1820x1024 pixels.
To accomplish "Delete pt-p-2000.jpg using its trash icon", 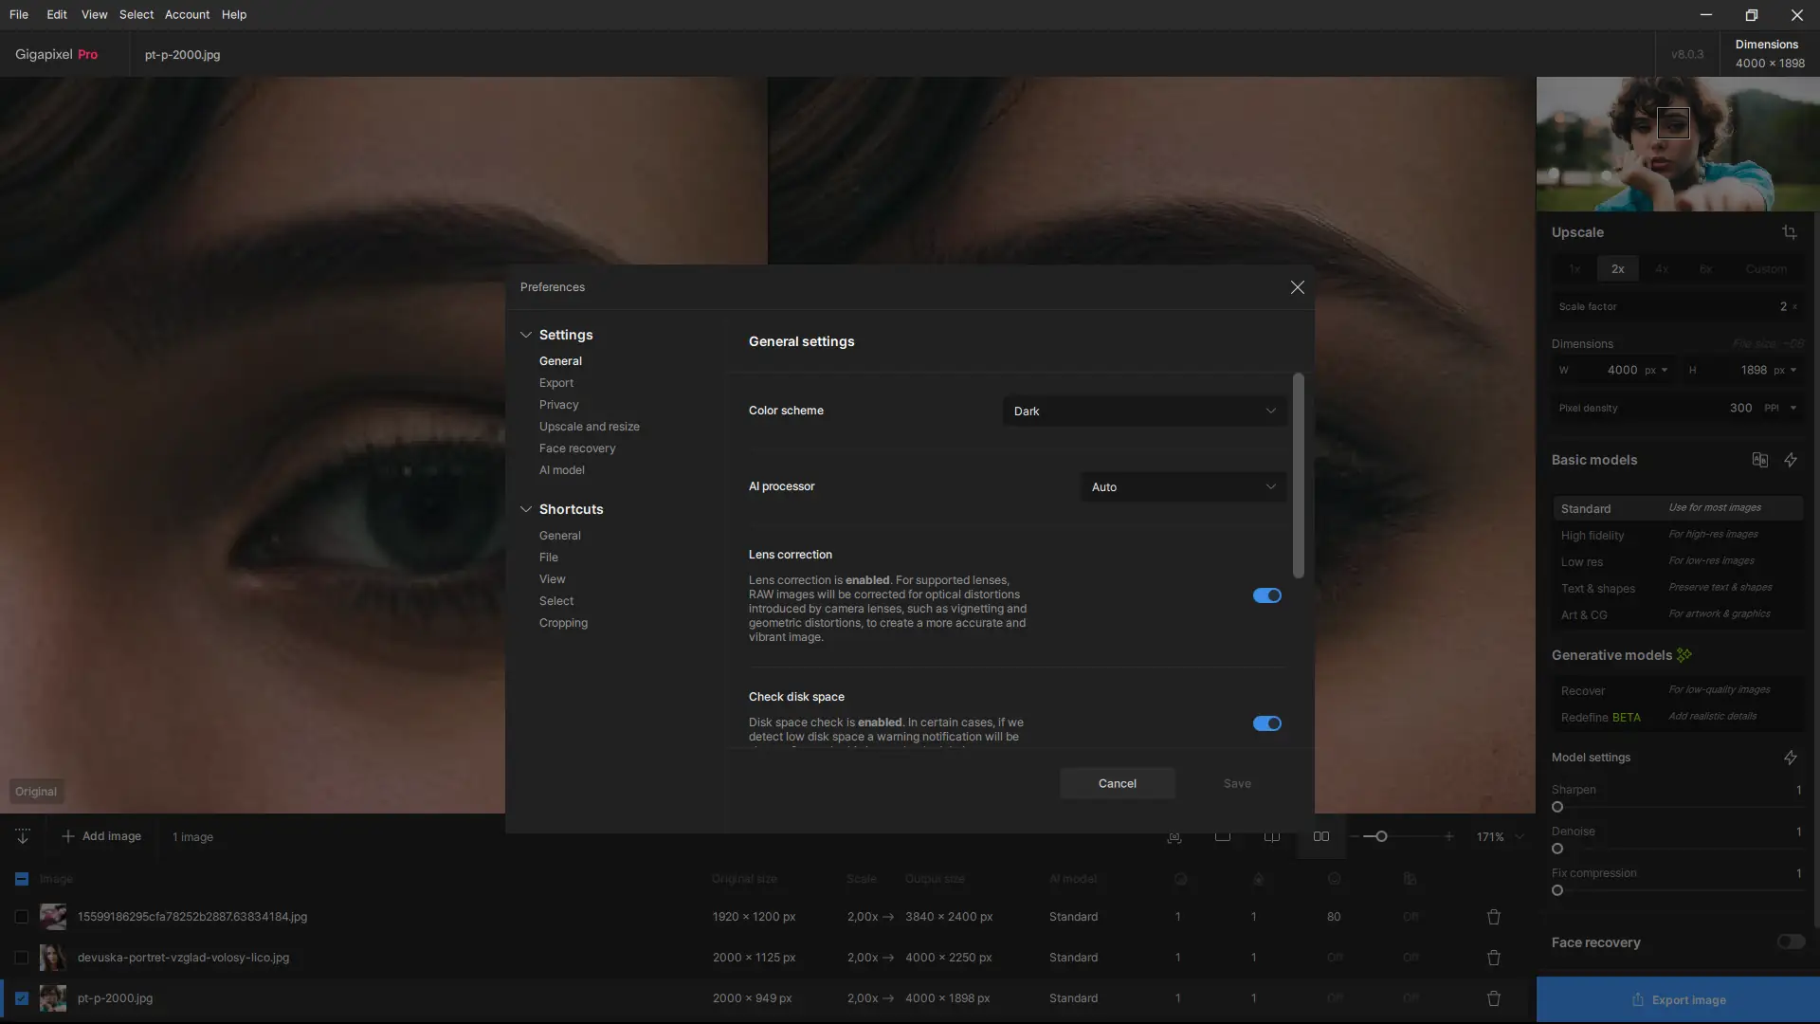I will pyautogui.click(x=1494, y=998).
